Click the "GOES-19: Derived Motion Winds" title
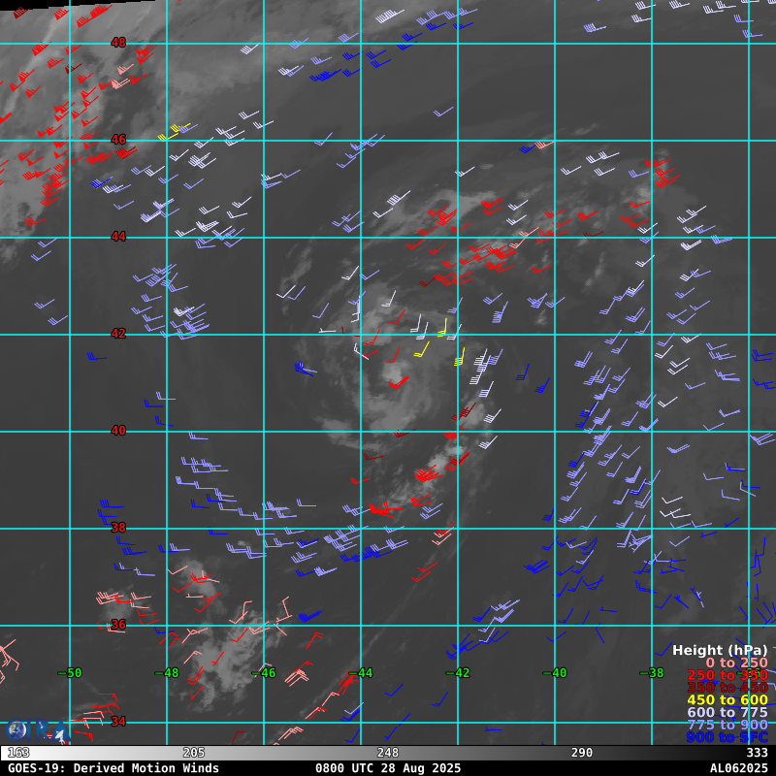The height and width of the screenshot is (776, 776). (x=113, y=768)
